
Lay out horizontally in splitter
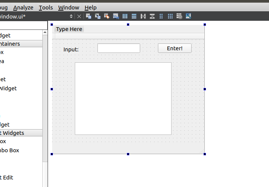143,16
